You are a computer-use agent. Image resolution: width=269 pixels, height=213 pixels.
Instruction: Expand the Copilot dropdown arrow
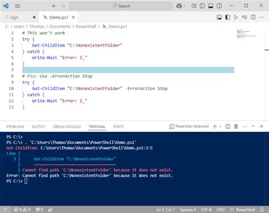184,6
